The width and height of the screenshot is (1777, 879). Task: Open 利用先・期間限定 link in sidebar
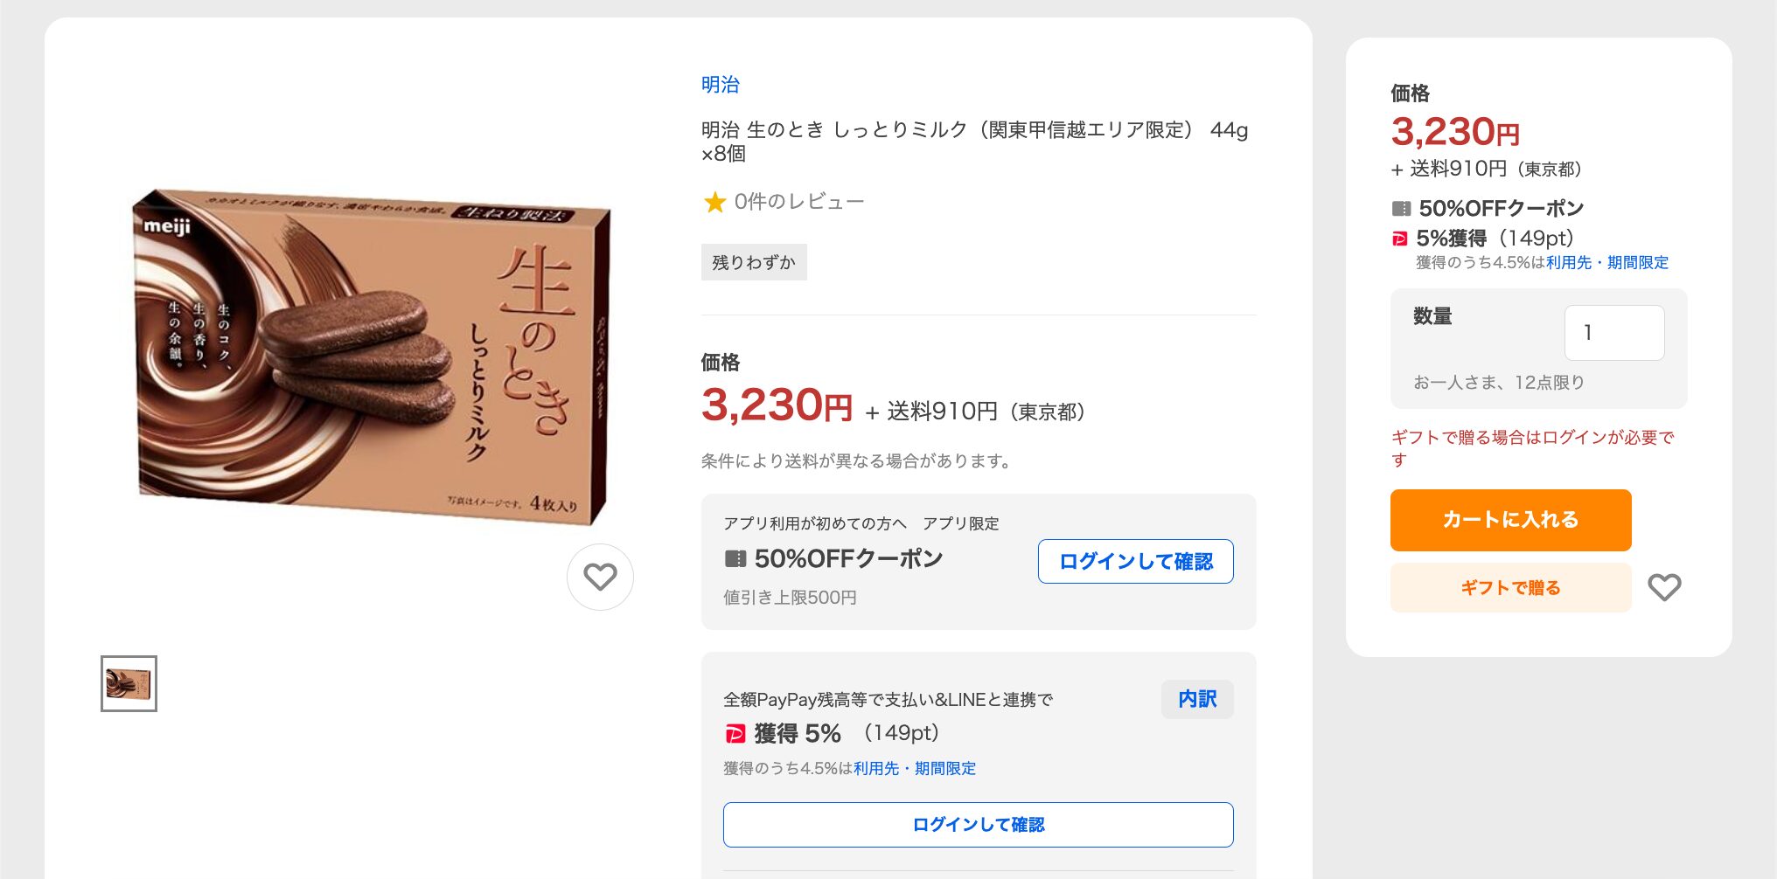pos(1607,263)
